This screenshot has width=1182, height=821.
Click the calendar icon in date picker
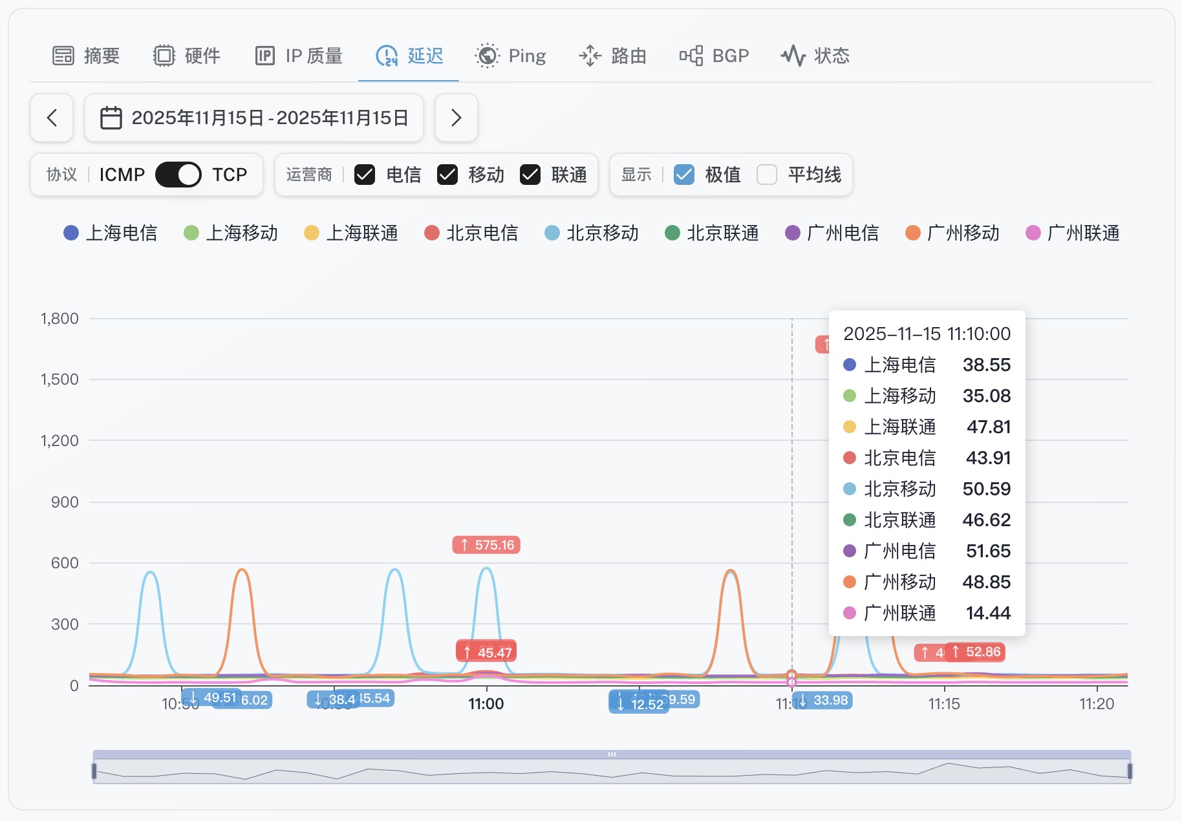tap(111, 118)
